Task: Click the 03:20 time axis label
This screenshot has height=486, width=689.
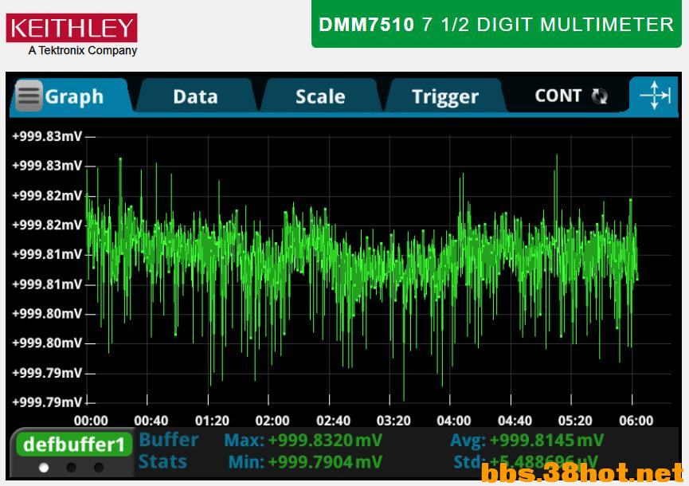Action: (x=393, y=421)
